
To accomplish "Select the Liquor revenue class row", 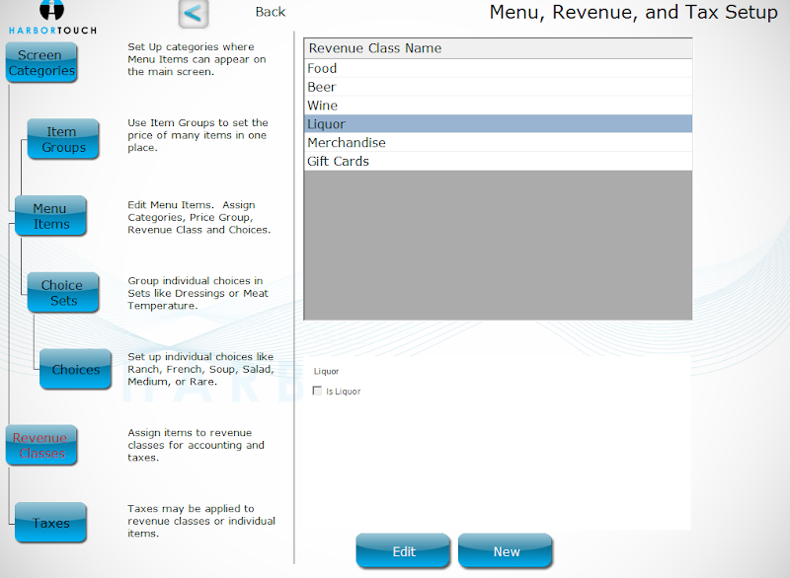I will pyautogui.click(x=499, y=123).
